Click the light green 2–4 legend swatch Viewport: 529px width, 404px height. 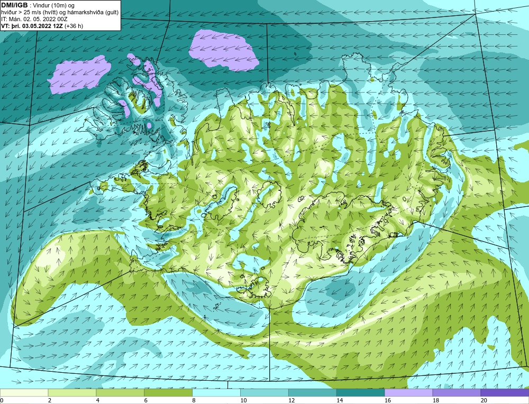point(72,392)
